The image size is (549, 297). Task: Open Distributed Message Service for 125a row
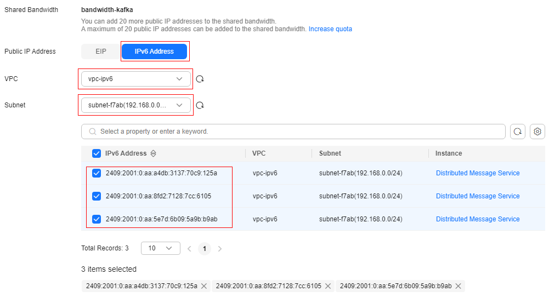[x=478, y=173]
